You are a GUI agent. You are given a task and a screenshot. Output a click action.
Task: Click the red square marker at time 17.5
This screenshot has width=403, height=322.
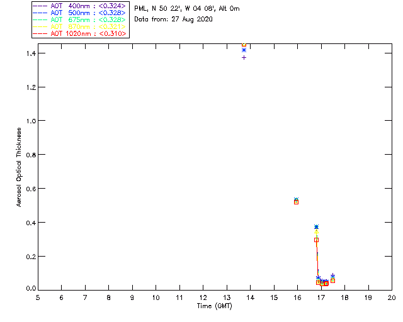(x=332, y=280)
